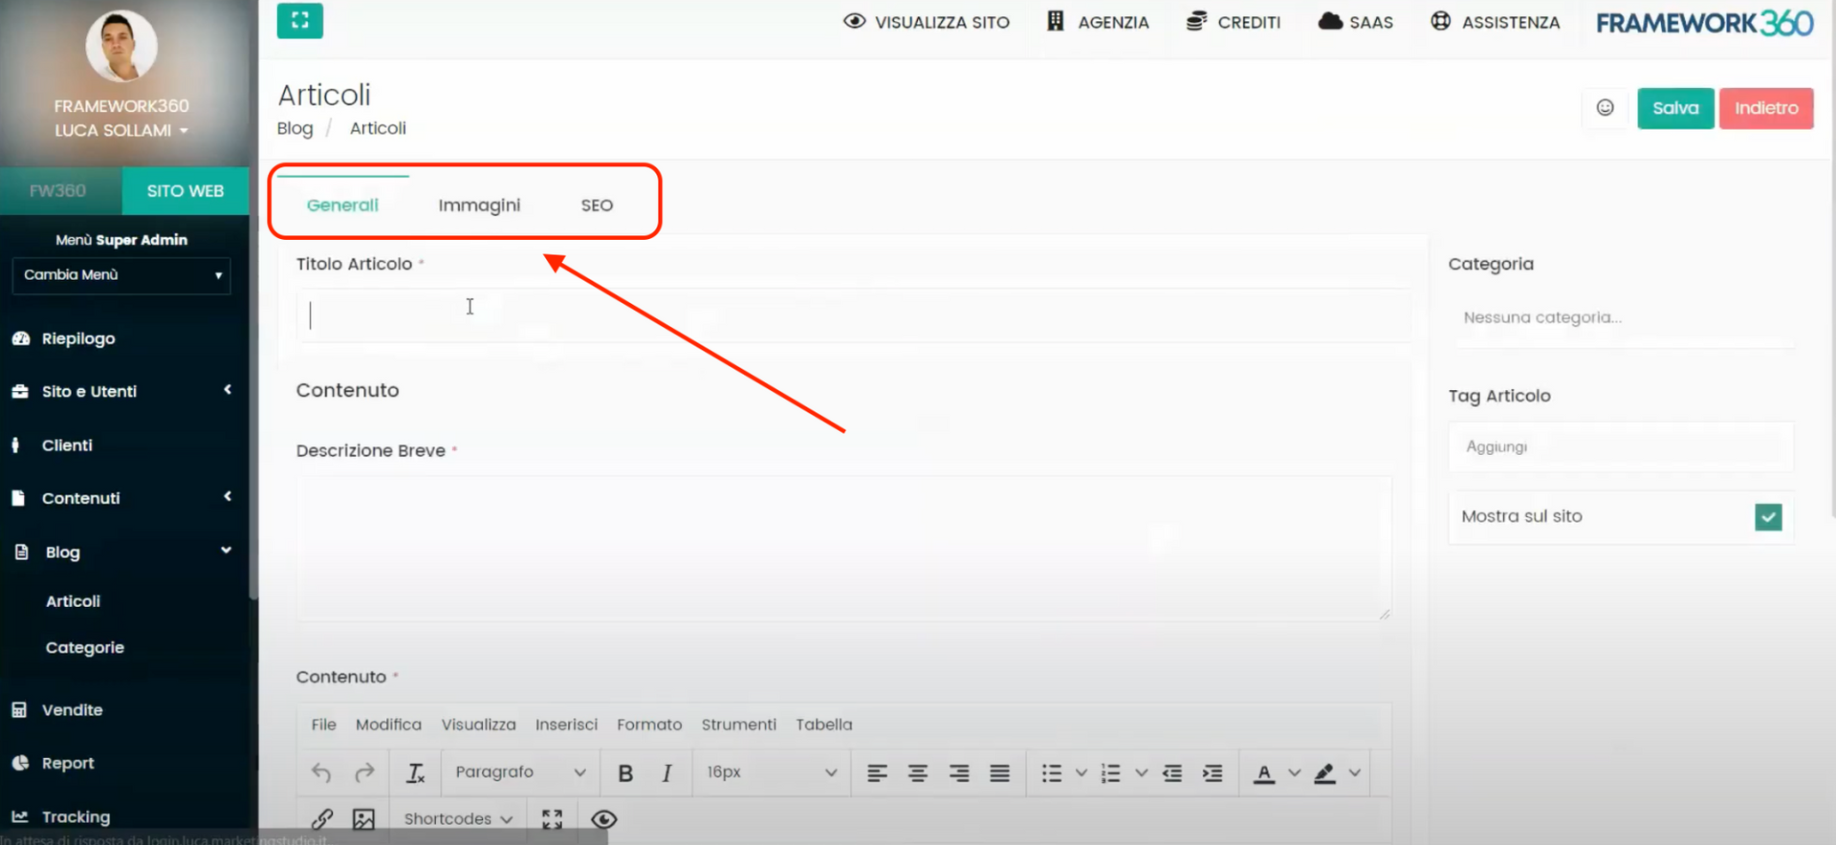Increase paragraph indent

1213,772
